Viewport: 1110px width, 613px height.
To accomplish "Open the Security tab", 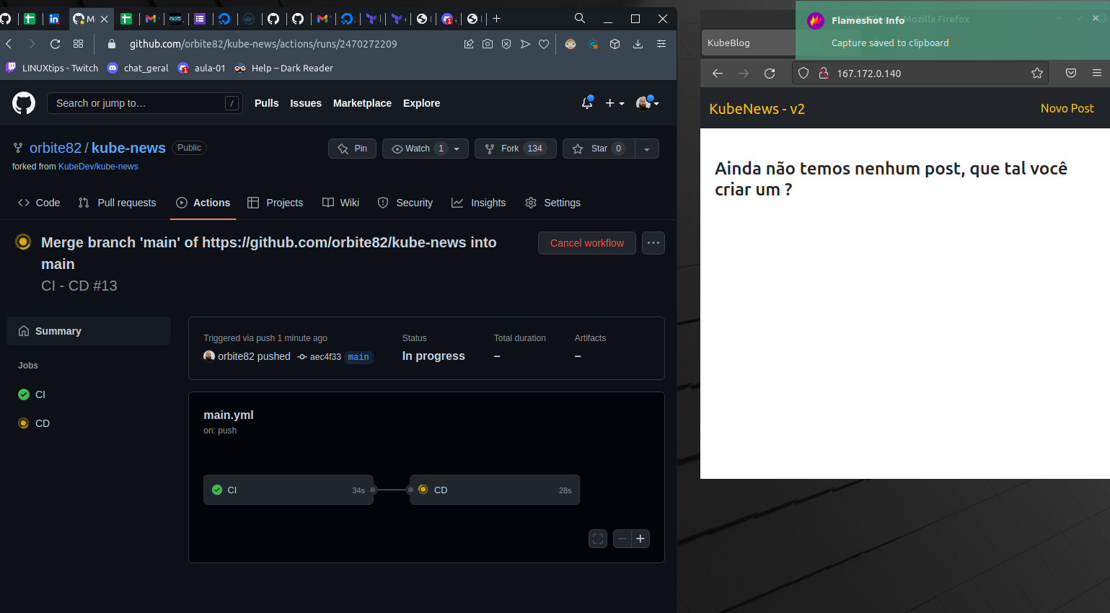I will [x=405, y=203].
